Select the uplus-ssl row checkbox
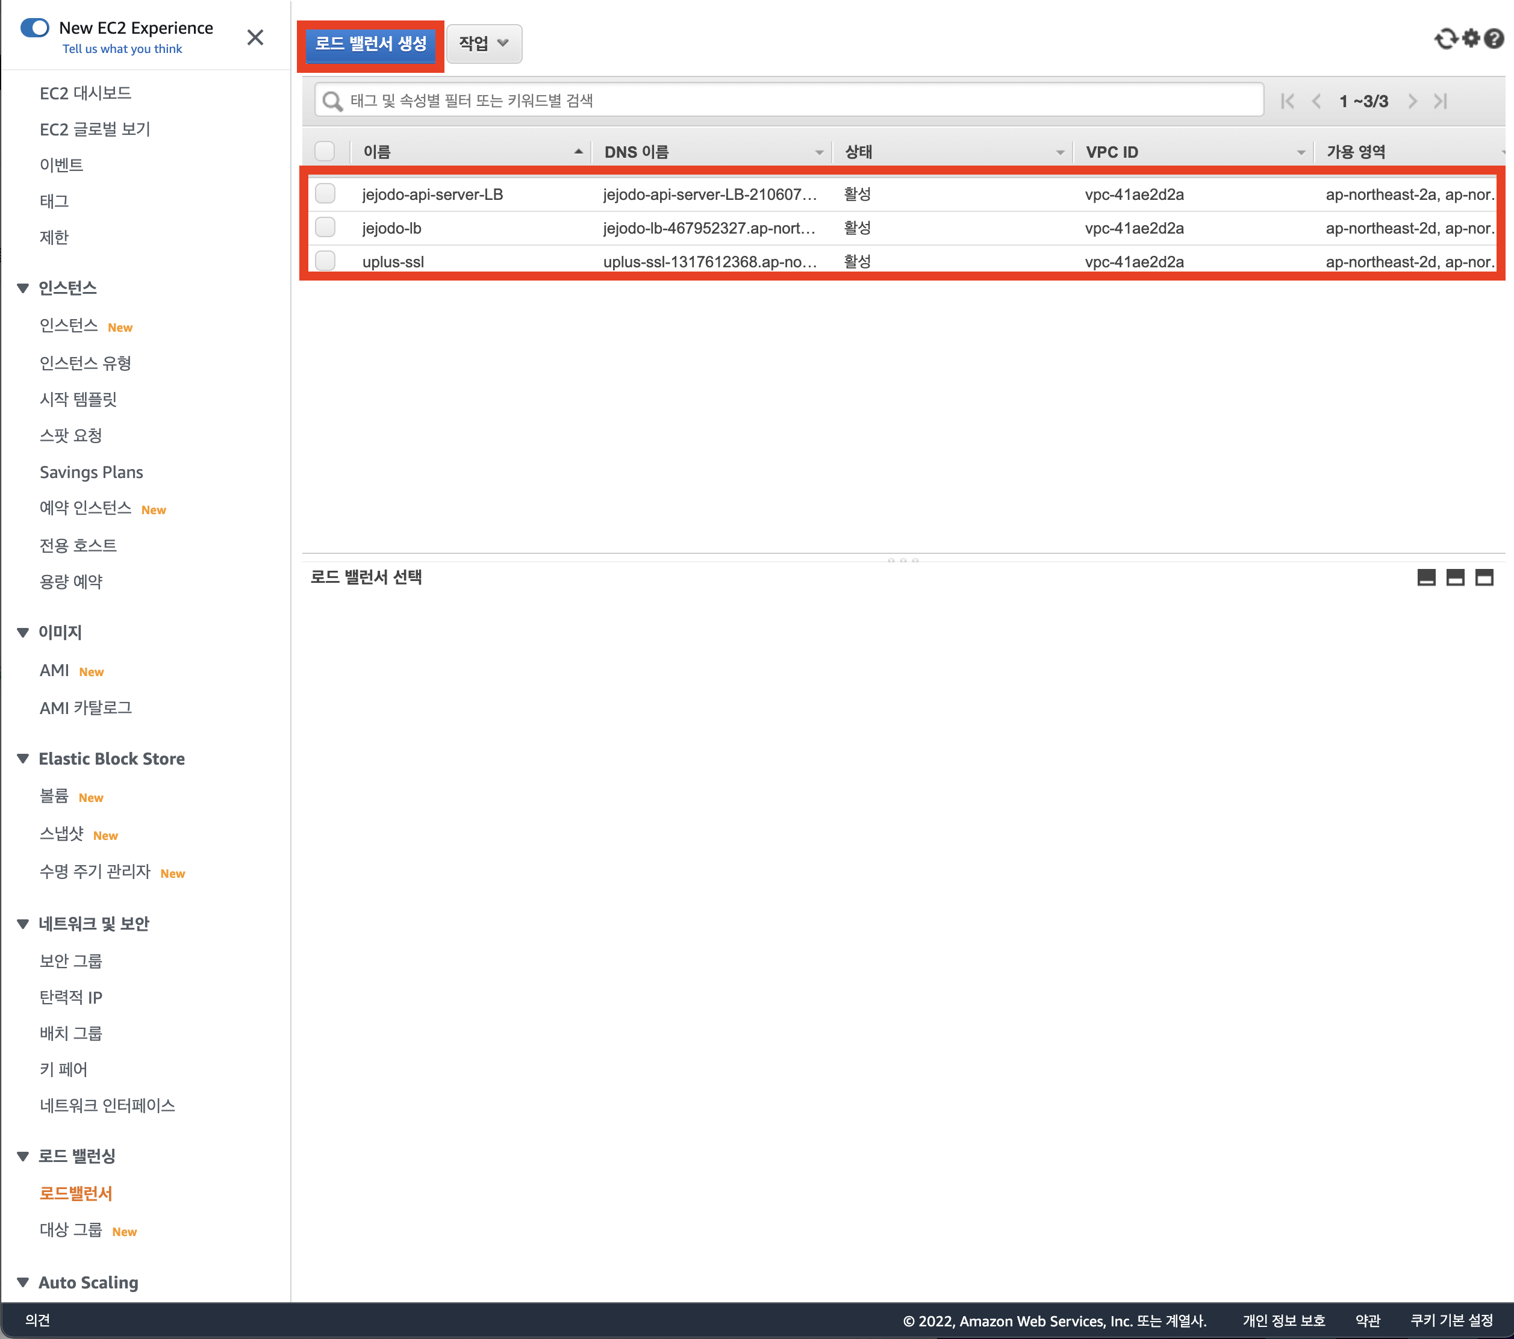The height and width of the screenshot is (1339, 1514). pyautogui.click(x=325, y=261)
